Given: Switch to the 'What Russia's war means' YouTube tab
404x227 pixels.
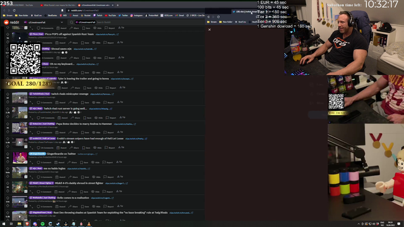Looking at the screenshot, I should pos(57,5).
